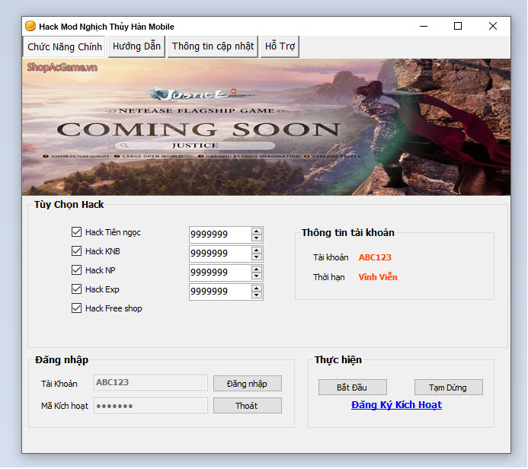Increase the Hack Exp value with up arrow
The width and height of the screenshot is (528, 469).
coord(257,289)
